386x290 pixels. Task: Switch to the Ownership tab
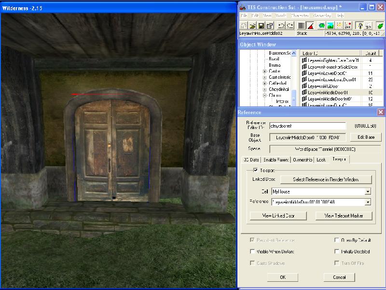pyautogui.click(x=303, y=160)
